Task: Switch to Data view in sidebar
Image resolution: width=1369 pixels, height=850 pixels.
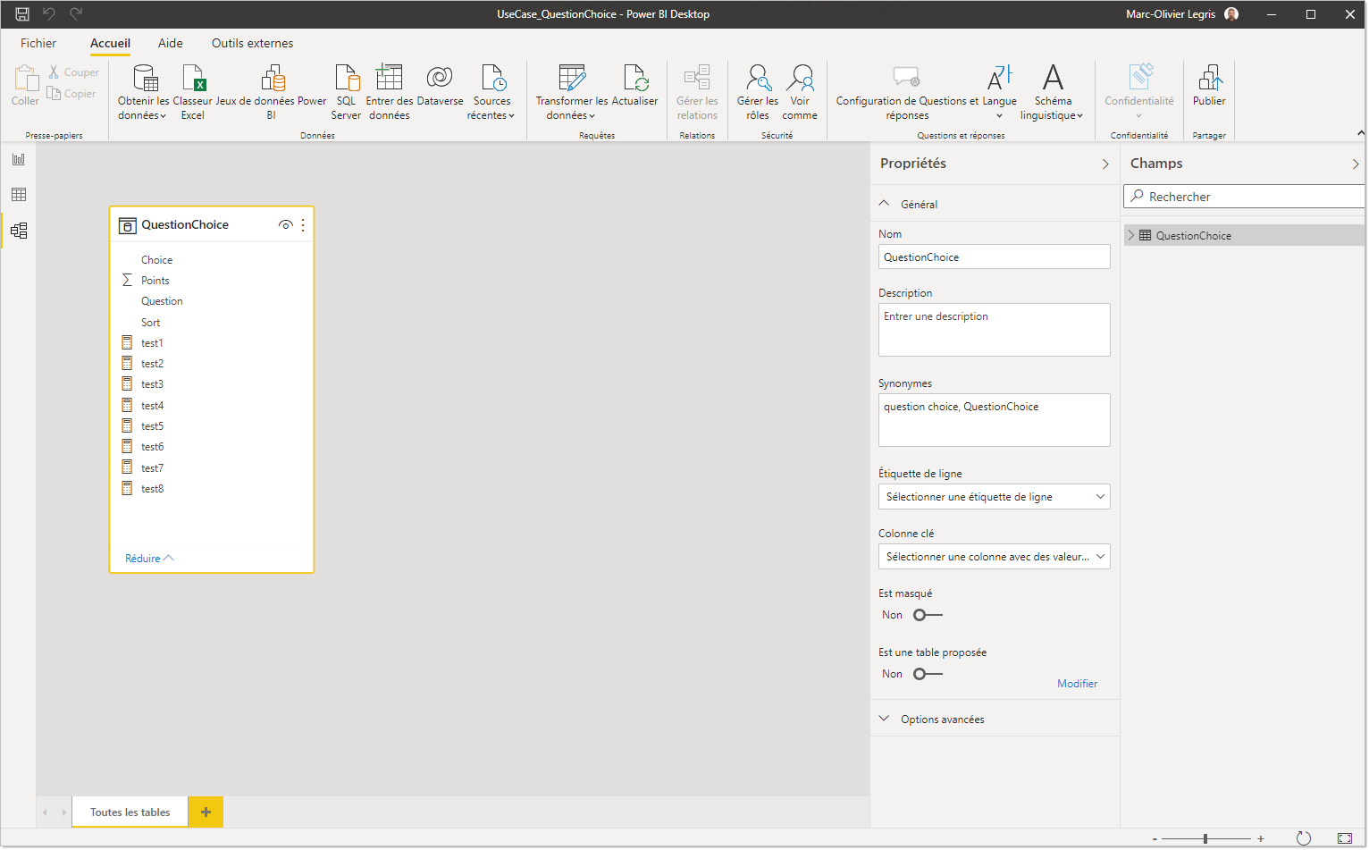Action: (x=19, y=195)
